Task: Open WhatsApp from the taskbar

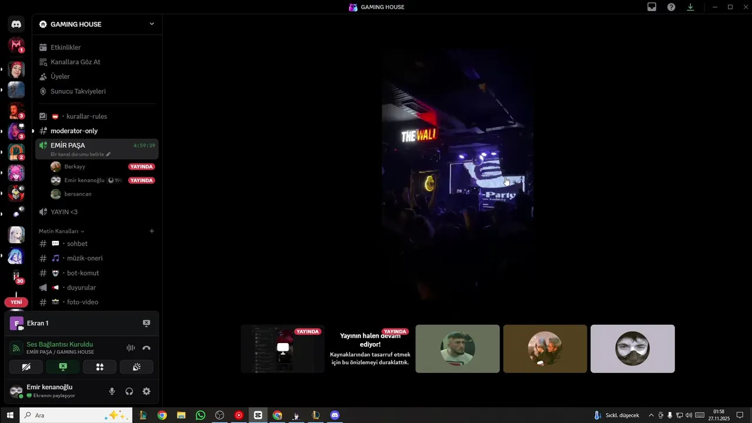Action: point(200,415)
